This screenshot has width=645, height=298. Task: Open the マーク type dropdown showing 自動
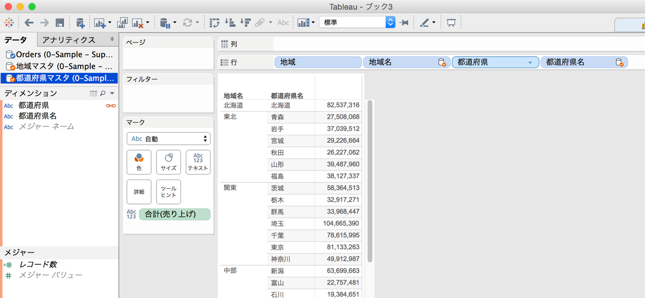click(168, 138)
